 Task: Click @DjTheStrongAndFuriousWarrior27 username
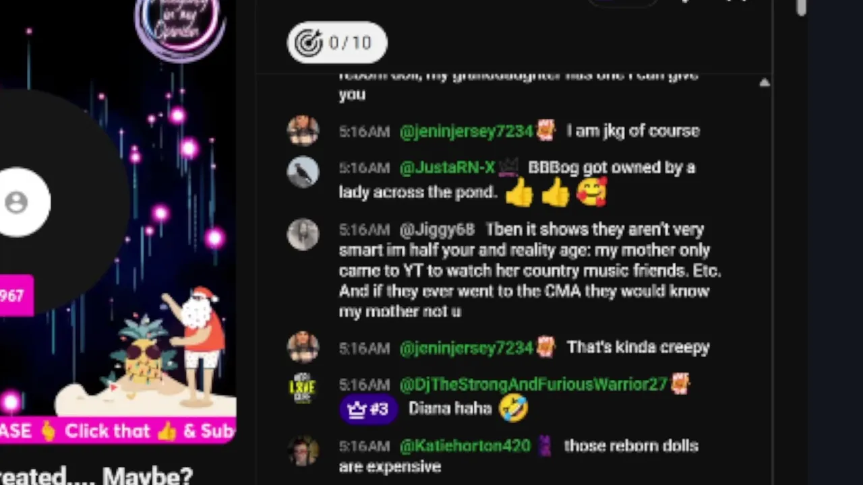tap(533, 385)
